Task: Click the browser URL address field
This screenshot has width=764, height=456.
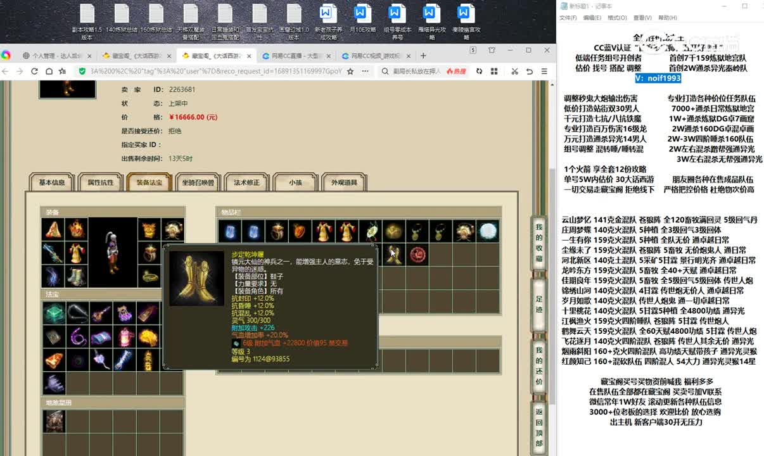Action: (215, 72)
